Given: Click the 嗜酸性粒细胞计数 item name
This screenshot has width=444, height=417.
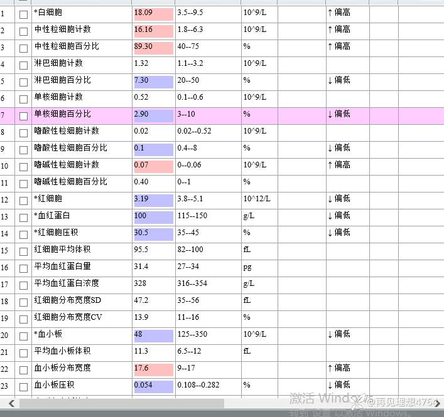Looking at the screenshot, I should (x=67, y=131).
